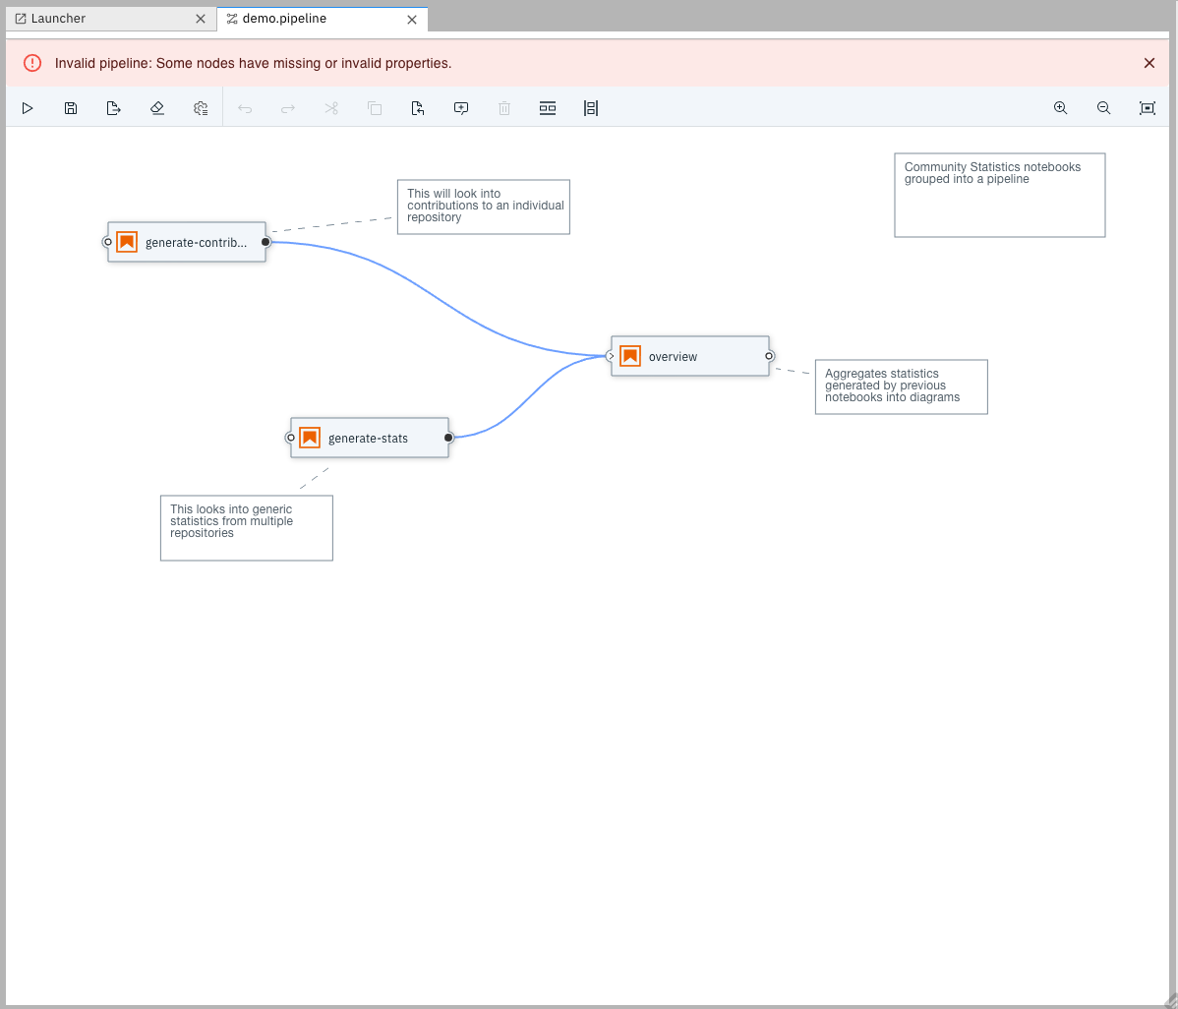Click the output port of generate-stats
1178x1009 pixels.
click(448, 438)
